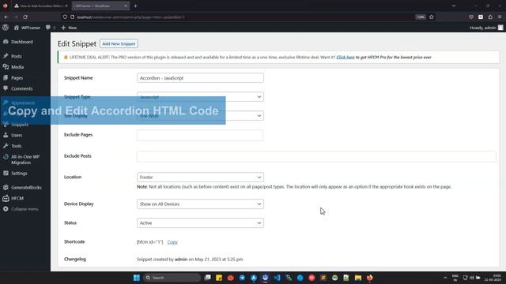Click the GenerateBlocks sidebar icon

point(6,188)
